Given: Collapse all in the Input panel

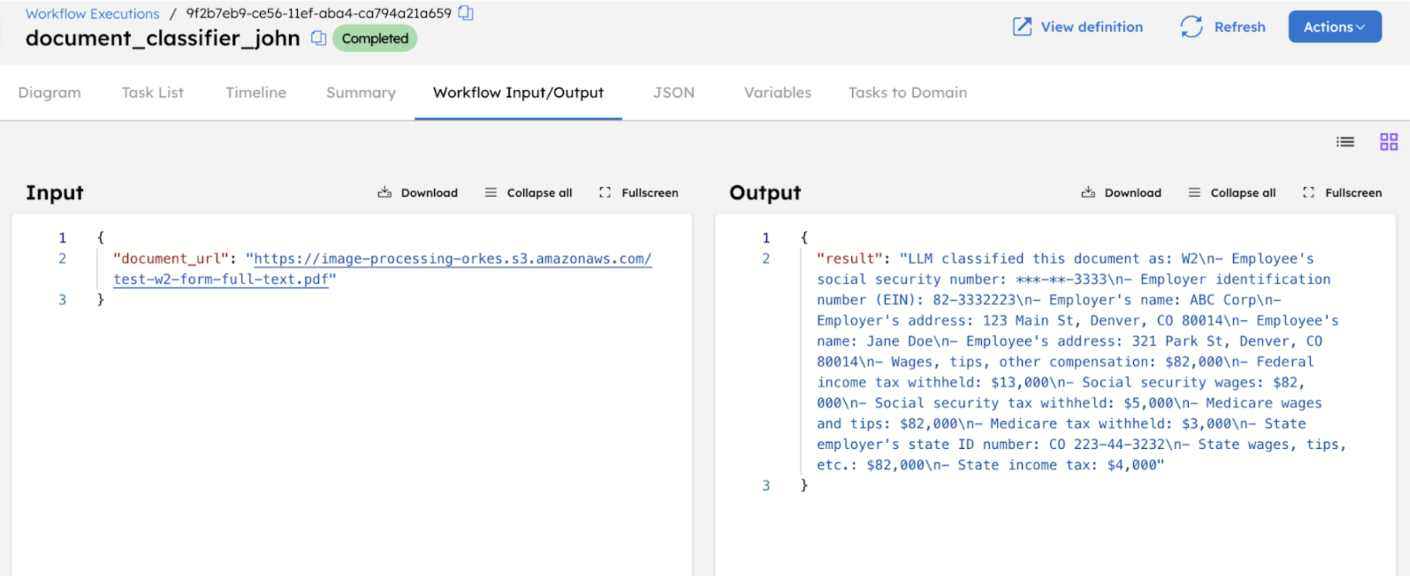Looking at the screenshot, I should point(528,192).
